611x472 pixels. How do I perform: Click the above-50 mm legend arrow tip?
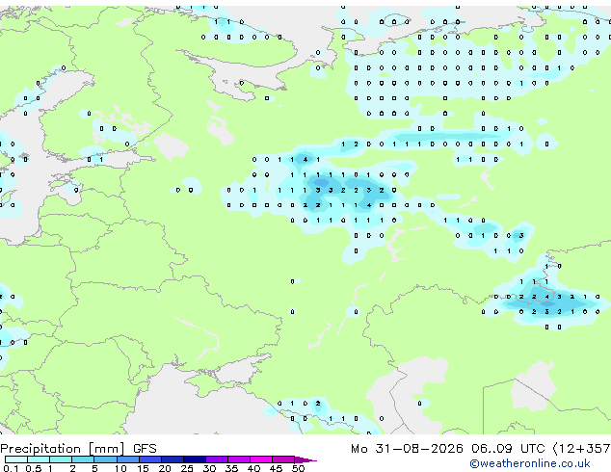point(305,460)
